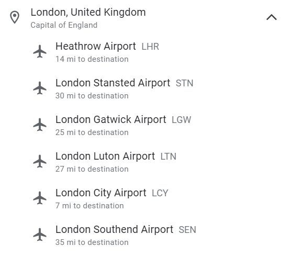
Task: Click the airplane icon for London Gatwick
Action: tap(40, 125)
